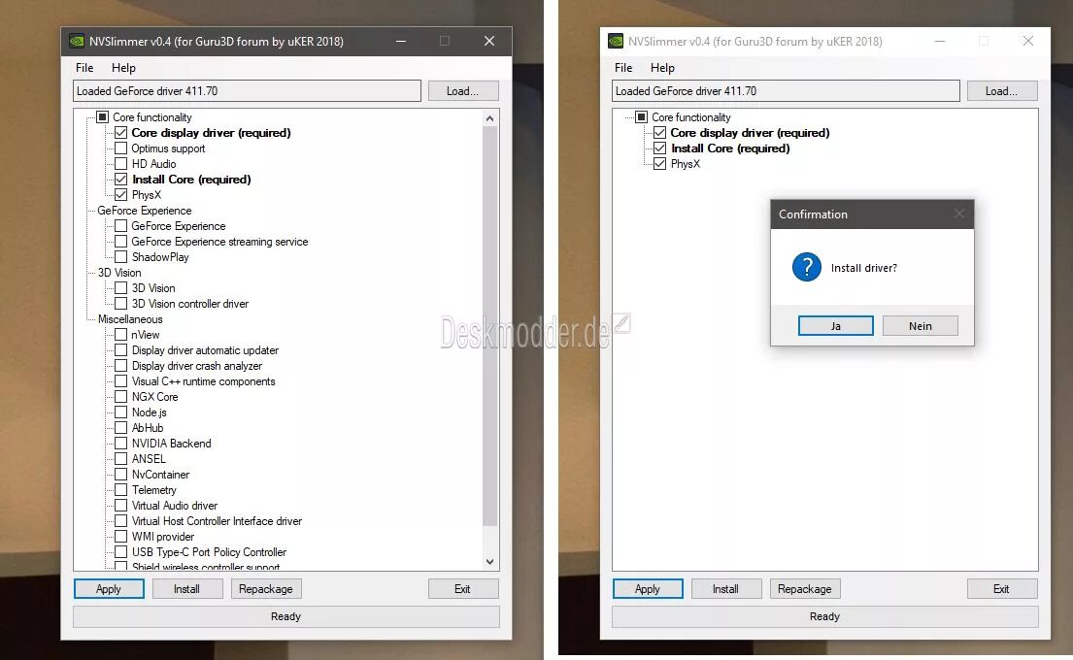
Task: Enable the Optimus support checkbox
Action: (121, 148)
